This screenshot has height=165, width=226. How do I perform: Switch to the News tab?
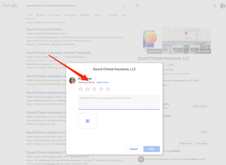pyautogui.click(x=85, y=15)
